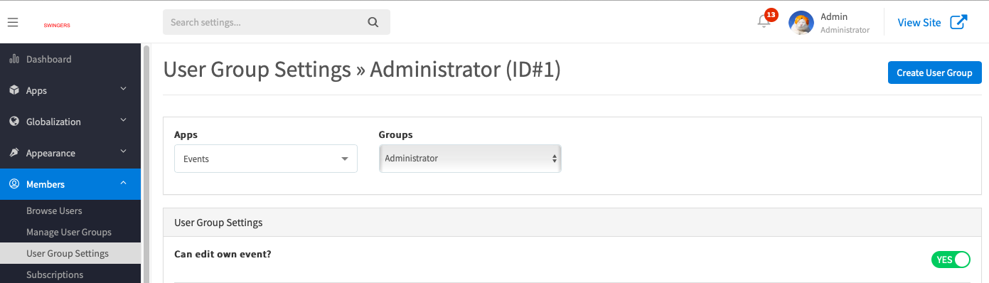Click the hamburger menu icon

coord(13,22)
